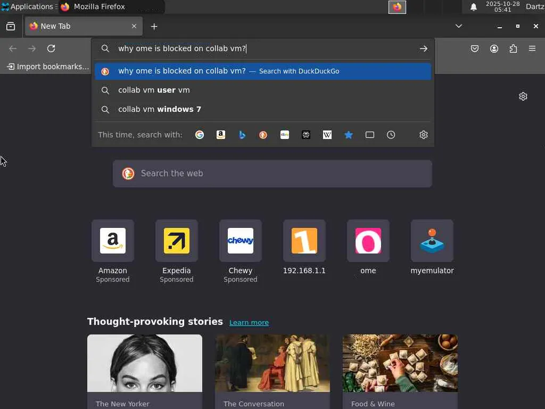Search this time with Amazon icon
This screenshot has height=409, width=545.
(x=221, y=135)
